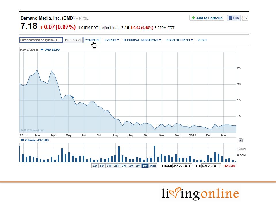This screenshot has width=276, height=207.
Task: Click the DMD 15.96 legend label
Action: [x=50, y=50]
